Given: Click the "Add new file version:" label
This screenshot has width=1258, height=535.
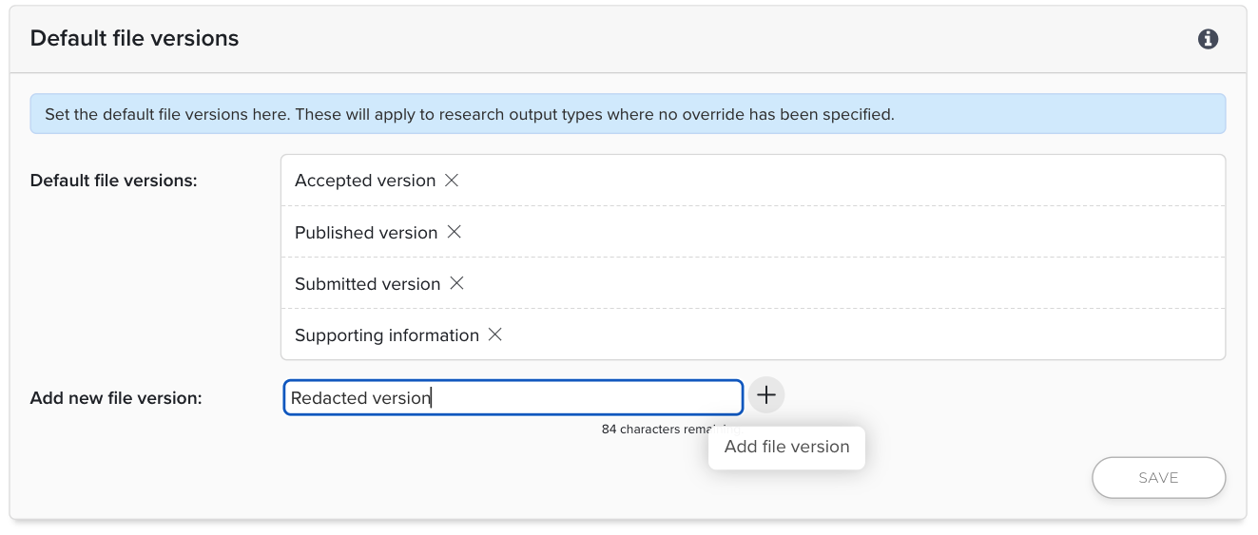Looking at the screenshot, I should click(116, 398).
